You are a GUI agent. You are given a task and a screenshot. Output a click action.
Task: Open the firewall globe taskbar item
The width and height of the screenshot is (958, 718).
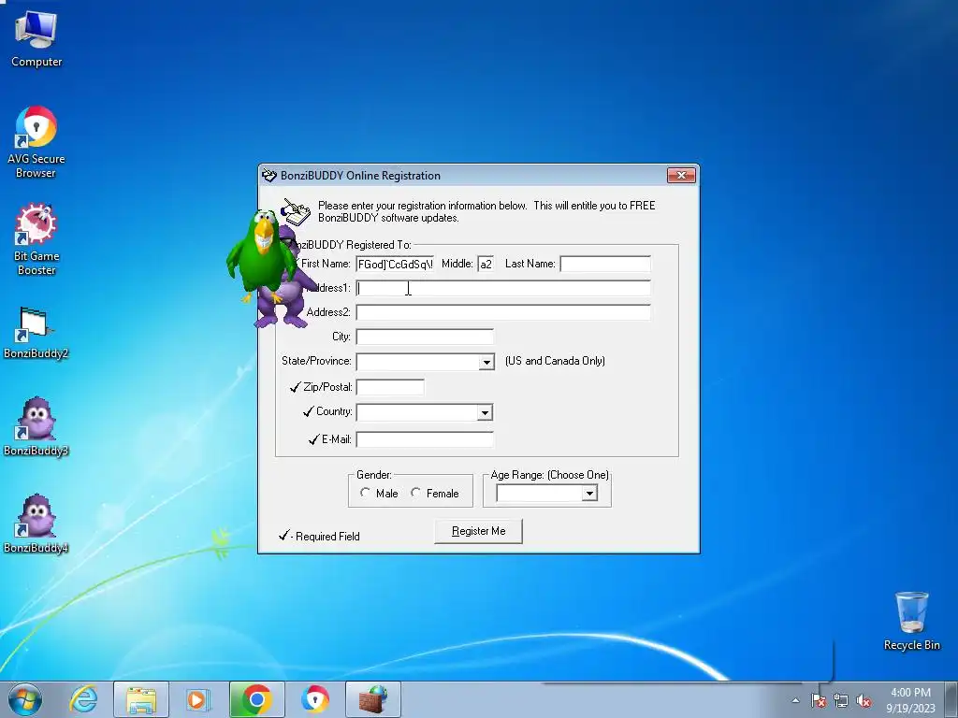[373, 699]
